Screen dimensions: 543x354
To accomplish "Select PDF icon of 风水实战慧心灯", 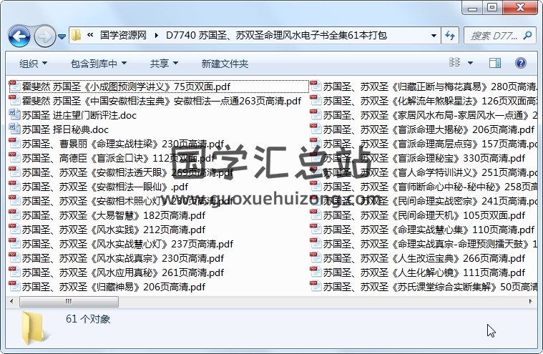I will pyautogui.click(x=14, y=244).
